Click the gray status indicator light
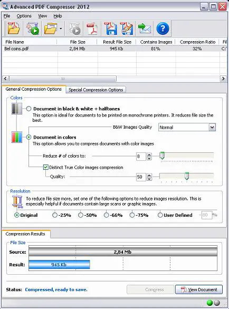This screenshot has width=229, height=309. (x=217, y=303)
